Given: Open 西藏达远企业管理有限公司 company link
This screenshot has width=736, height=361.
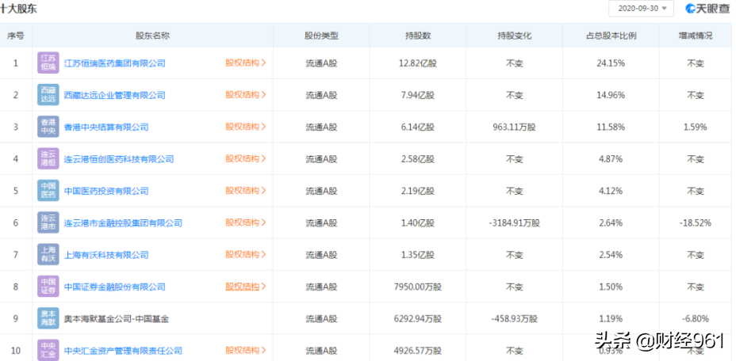Looking at the screenshot, I should [114, 95].
